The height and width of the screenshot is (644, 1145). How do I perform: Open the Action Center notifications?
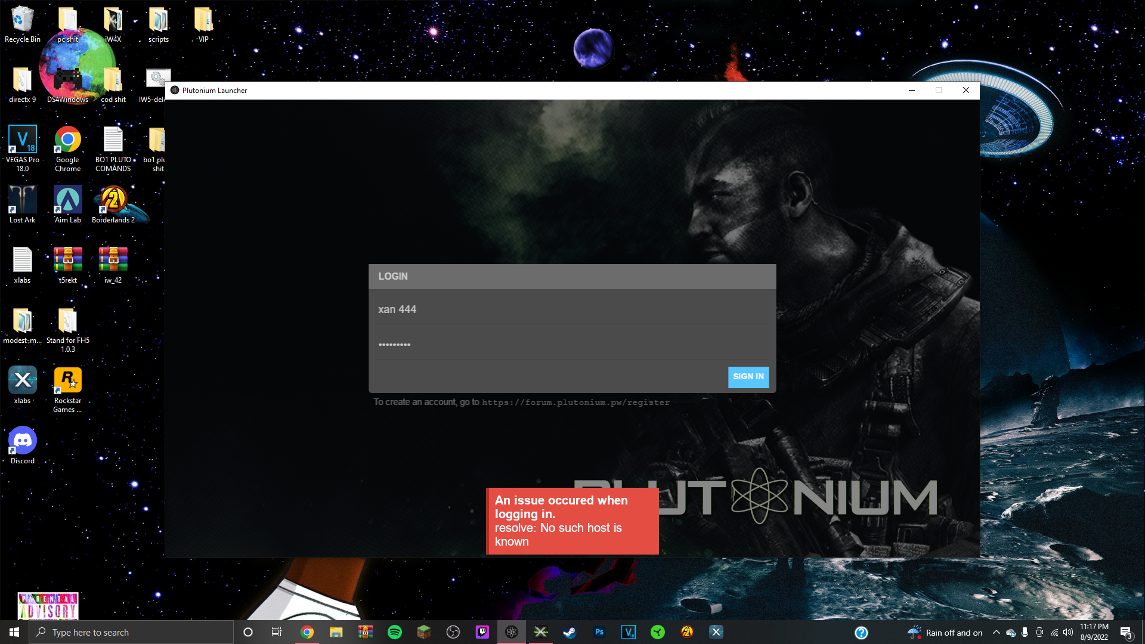tap(1127, 633)
